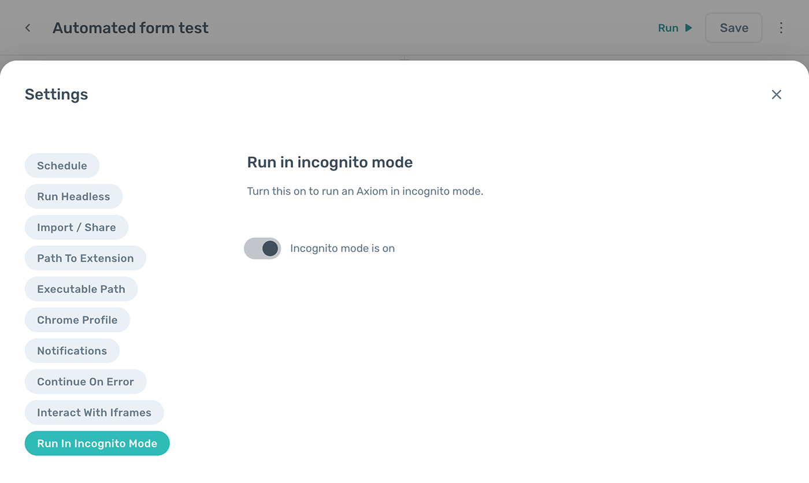Toggle the incognito mode switch
The width and height of the screenshot is (809, 483).
[x=263, y=248]
